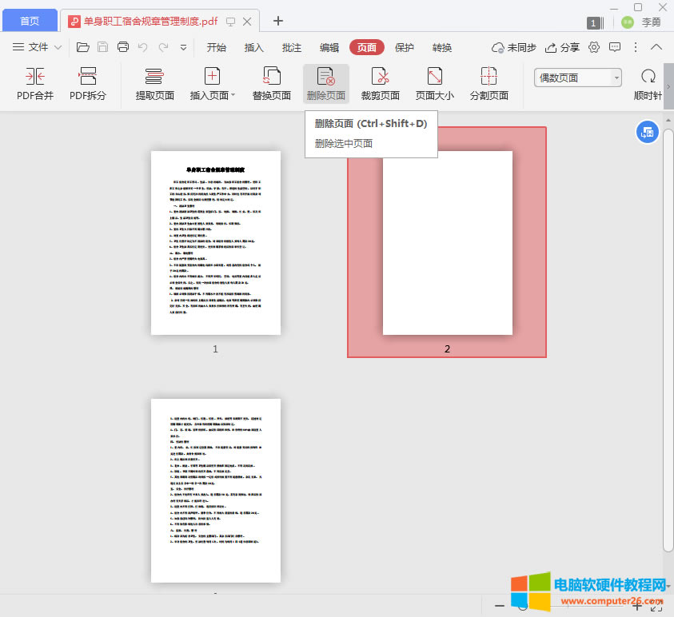Use the 分割页面 split page tool
The width and height of the screenshot is (674, 617).
coord(489,85)
